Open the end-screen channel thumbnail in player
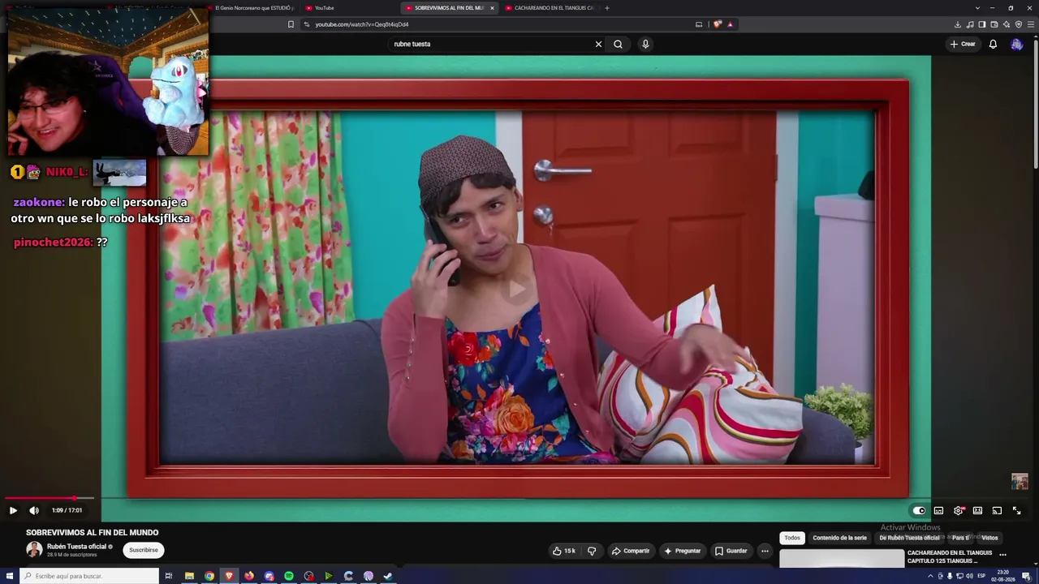 tap(1020, 481)
